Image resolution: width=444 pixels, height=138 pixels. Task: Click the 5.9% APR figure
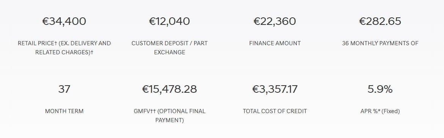tap(380, 89)
